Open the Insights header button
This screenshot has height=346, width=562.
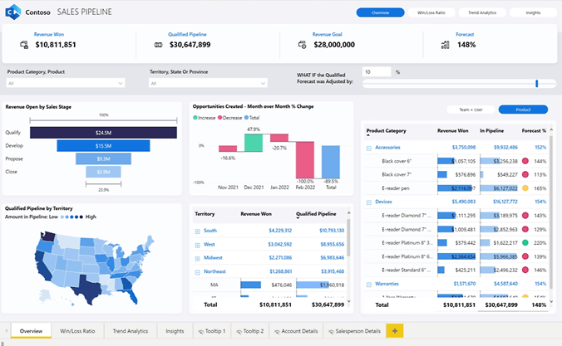click(533, 12)
